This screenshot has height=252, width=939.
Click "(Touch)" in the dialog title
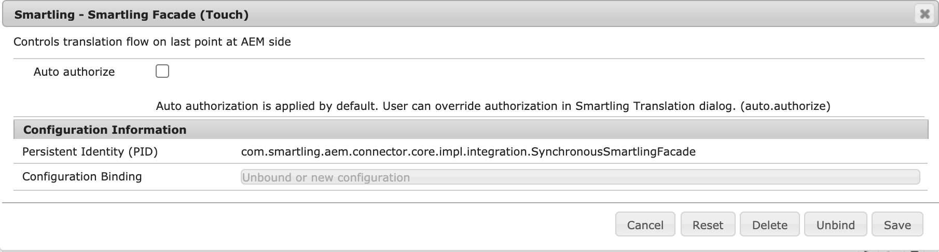click(x=224, y=15)
